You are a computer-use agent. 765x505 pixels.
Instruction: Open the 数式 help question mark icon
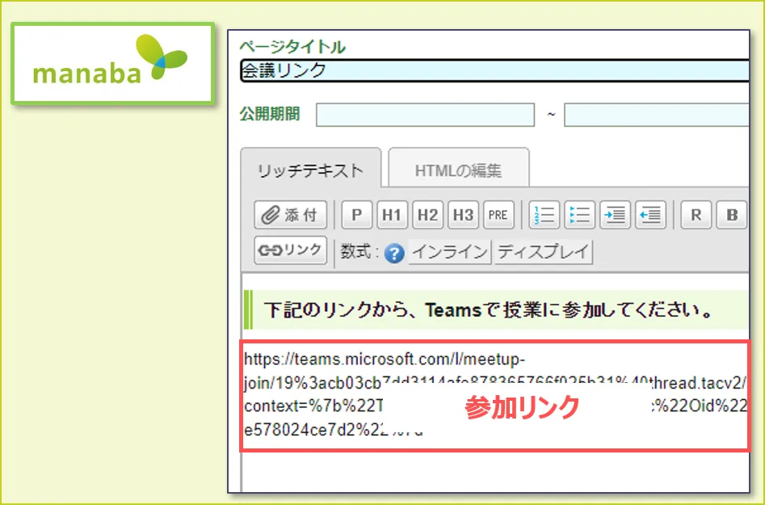click(393, 253)
